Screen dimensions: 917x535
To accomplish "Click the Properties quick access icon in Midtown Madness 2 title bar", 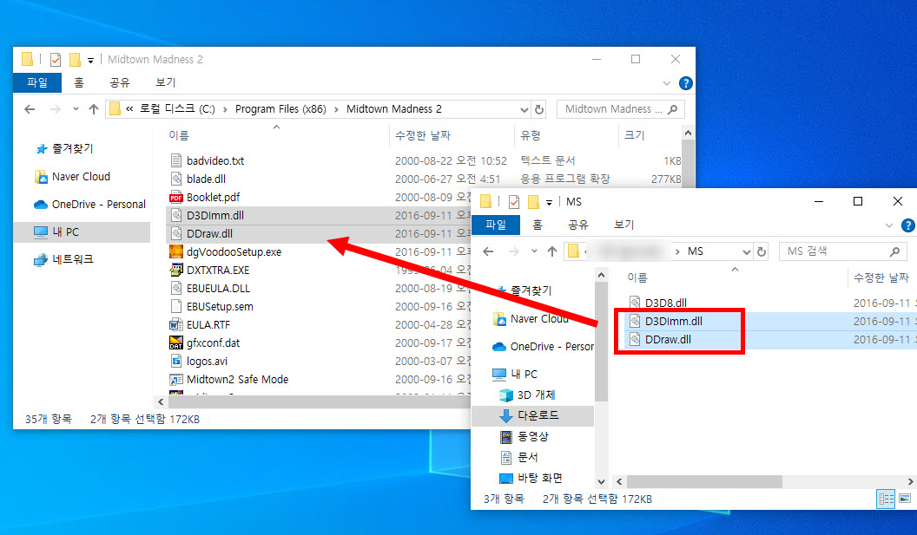I will (x=56, y=60).
